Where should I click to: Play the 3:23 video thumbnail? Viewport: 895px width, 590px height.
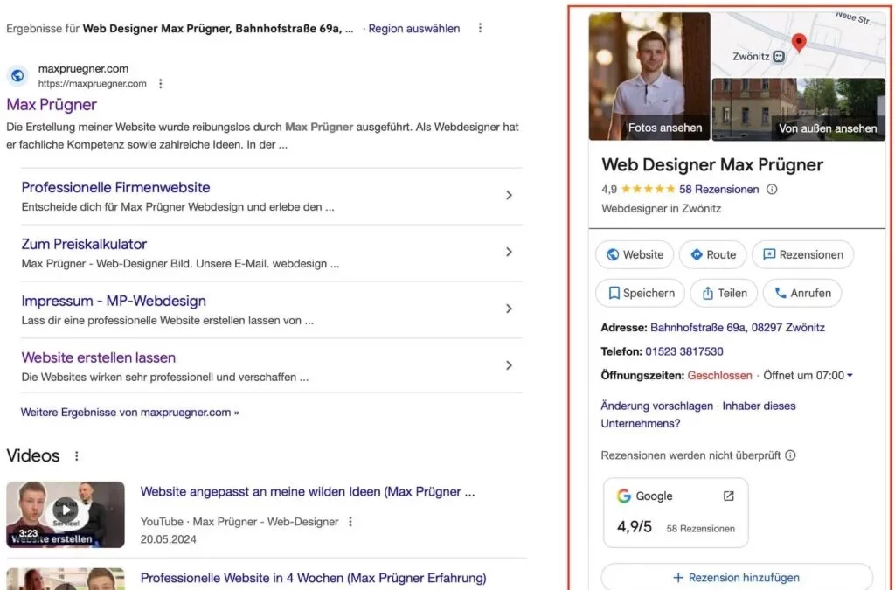pyautogui.click(x=66, y=515)
